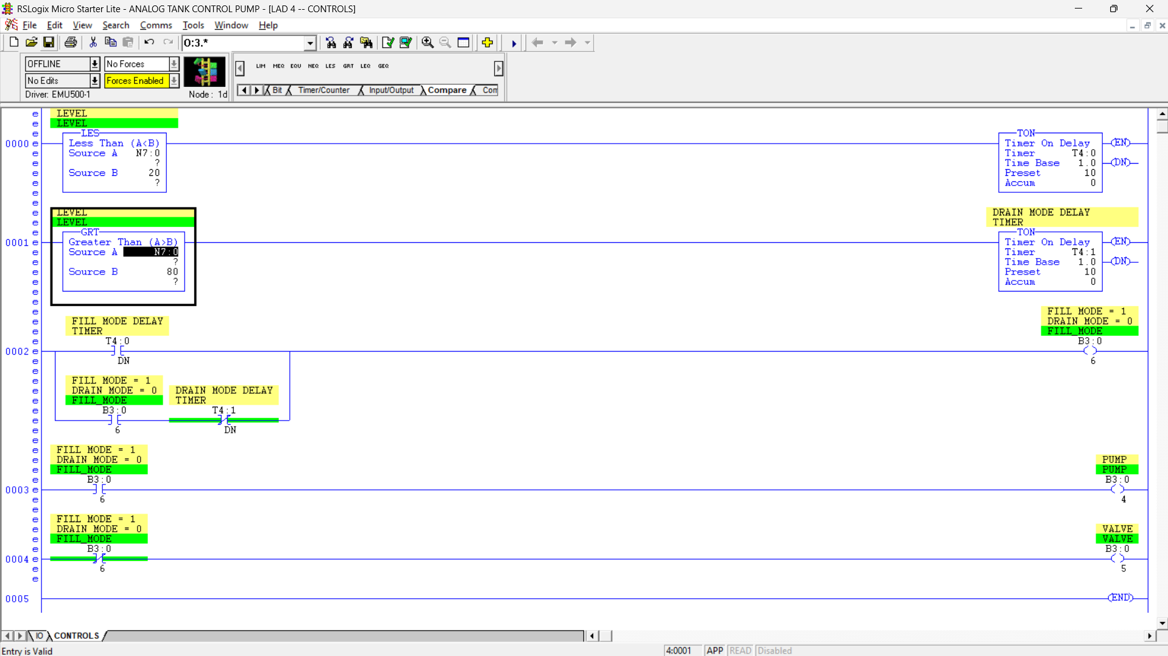Click the Print icon in toolbar
1168x656 pixels.
click(x=71, y=43)
